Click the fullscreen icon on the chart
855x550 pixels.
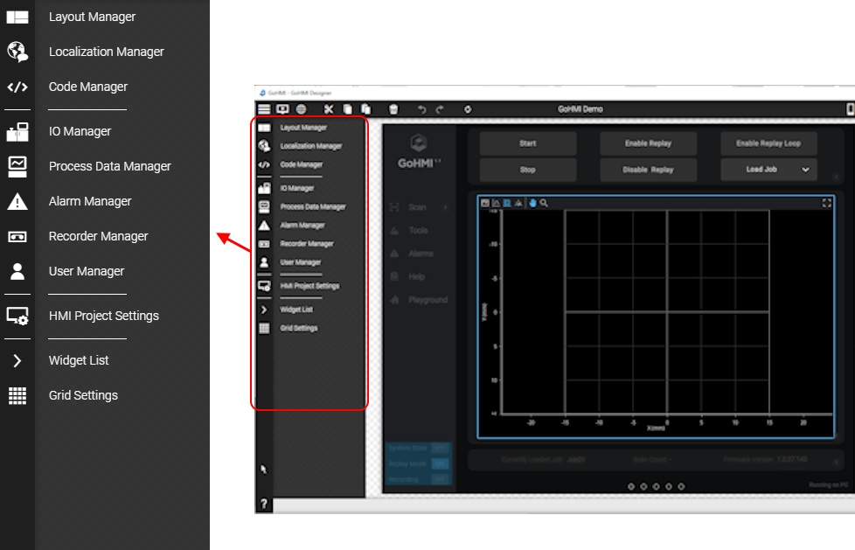(x=827, y=203)
